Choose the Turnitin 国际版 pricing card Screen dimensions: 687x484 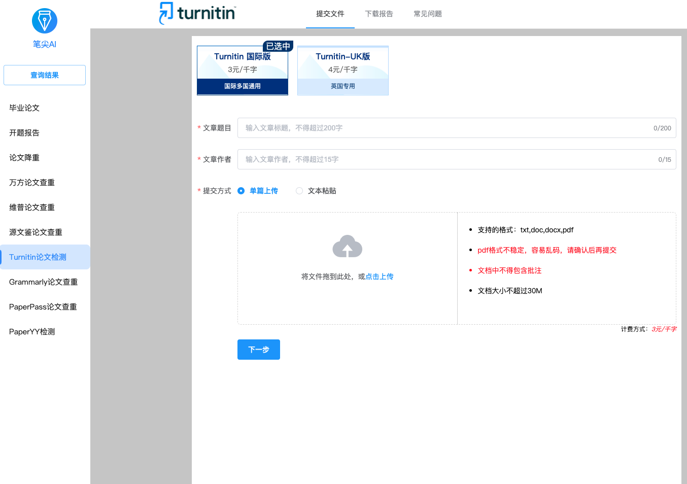coord(243,71)
